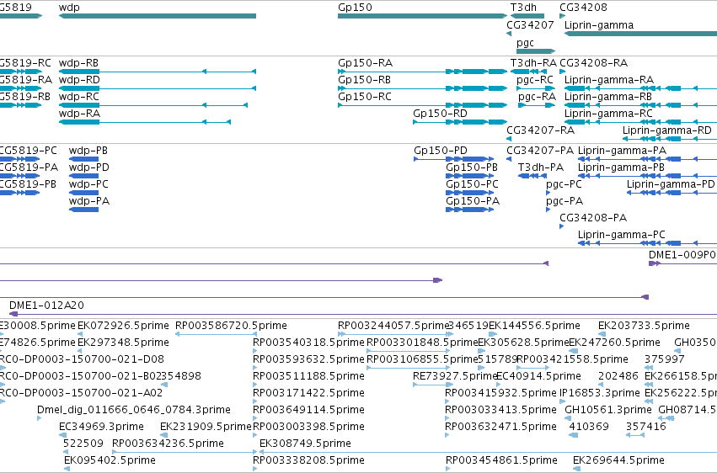Screen dimensions: 717x473
Task: Select transcript Liprin-gamma-RB
Action: pos(640,105)
